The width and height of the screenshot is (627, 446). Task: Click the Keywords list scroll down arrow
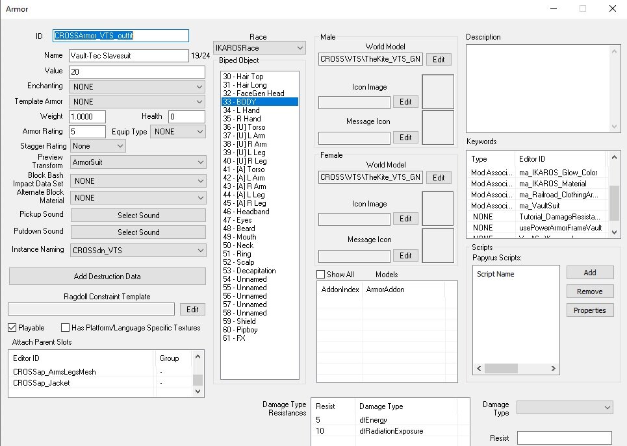614,232
